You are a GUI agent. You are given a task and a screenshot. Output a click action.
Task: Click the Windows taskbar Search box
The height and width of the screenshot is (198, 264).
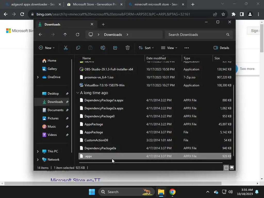[126, 192]
